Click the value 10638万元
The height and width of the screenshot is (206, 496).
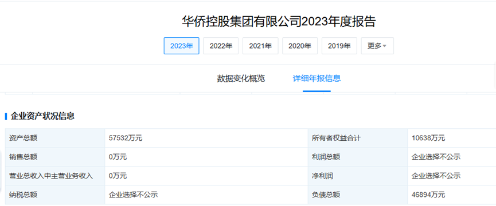pos(428,138)
